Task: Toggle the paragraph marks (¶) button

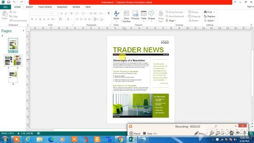Action: pyautogui.click(x=109, y=13)
